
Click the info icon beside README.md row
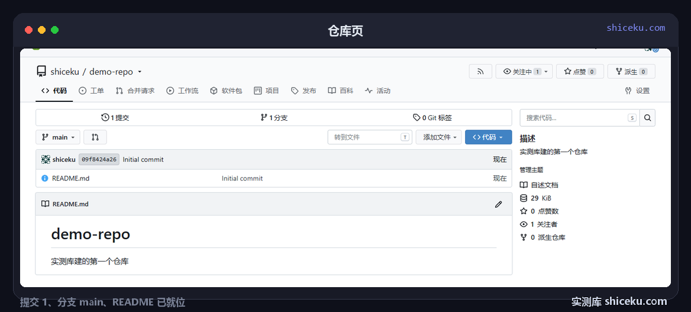(44, 178)
